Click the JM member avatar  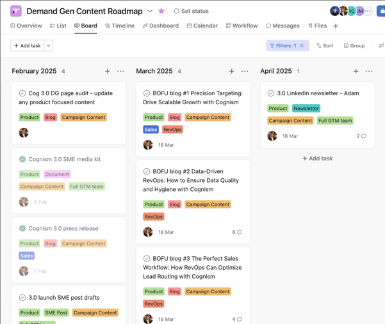[360, 11]
